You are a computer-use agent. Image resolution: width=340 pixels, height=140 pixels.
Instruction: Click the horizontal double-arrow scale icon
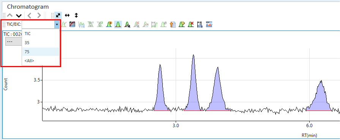coord(67,15)
